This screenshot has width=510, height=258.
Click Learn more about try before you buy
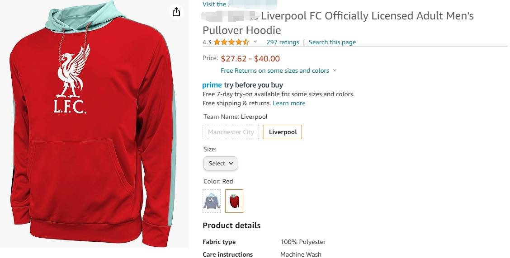(x=289, y=103)
